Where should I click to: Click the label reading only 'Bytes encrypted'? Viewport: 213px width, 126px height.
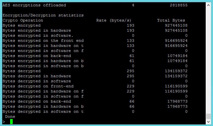[22, 26]
